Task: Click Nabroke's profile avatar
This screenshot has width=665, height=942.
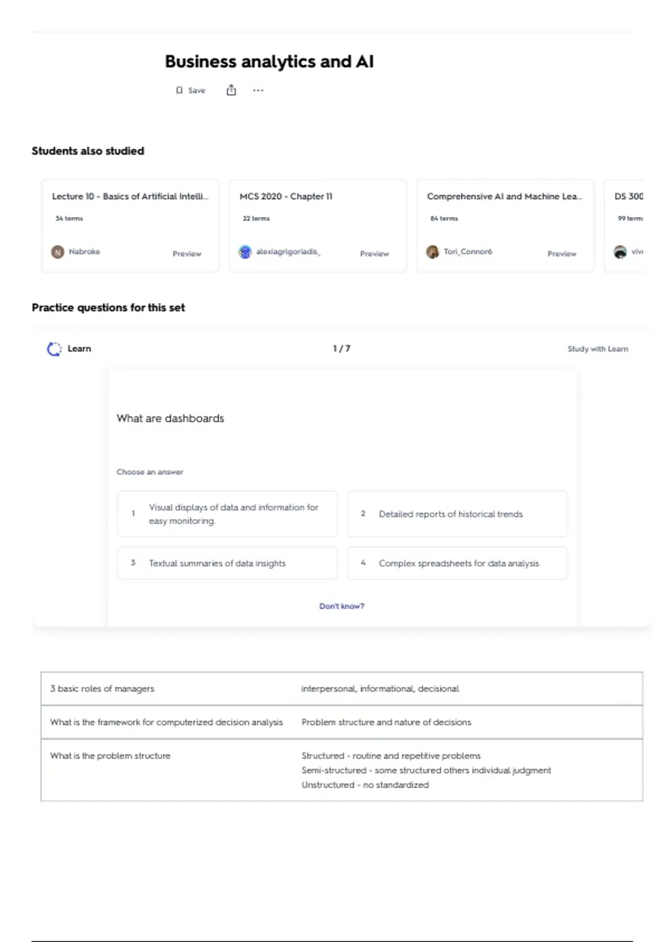Action: pos(58,252)
